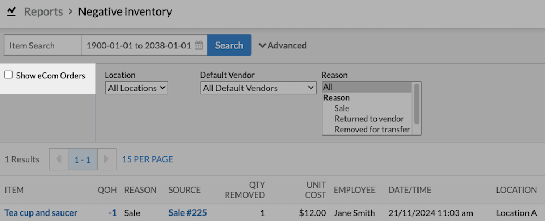This screenshot has width=545, height=221.
Task: Open Sale #225 source link
Action: coord(187,213)
